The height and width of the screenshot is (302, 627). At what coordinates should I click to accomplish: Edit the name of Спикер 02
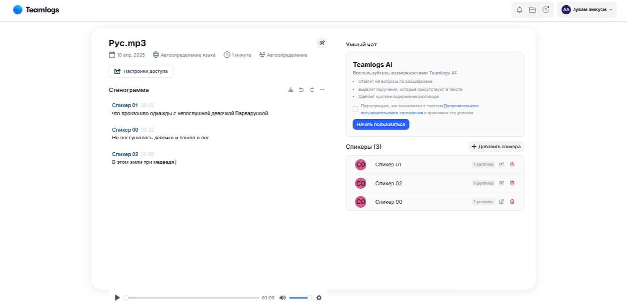501,183
